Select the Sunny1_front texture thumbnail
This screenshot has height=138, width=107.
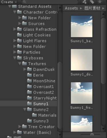(81, 93)
